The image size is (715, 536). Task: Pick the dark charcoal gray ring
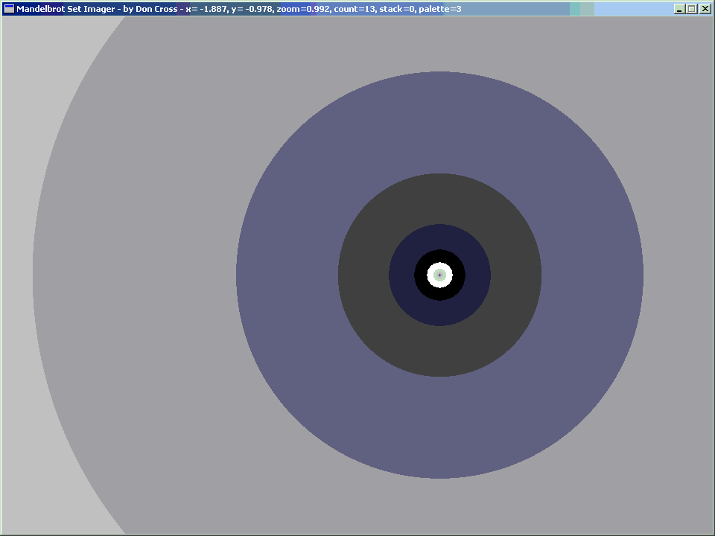(x=363, y=275)
